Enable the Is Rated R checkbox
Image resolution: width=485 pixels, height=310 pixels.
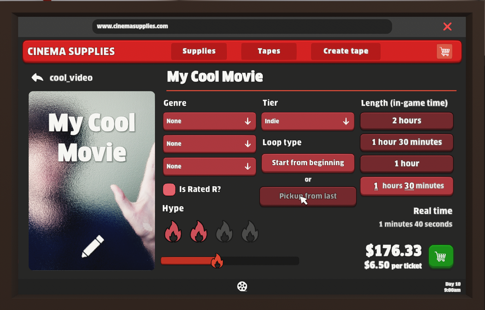tap(169, 189)
